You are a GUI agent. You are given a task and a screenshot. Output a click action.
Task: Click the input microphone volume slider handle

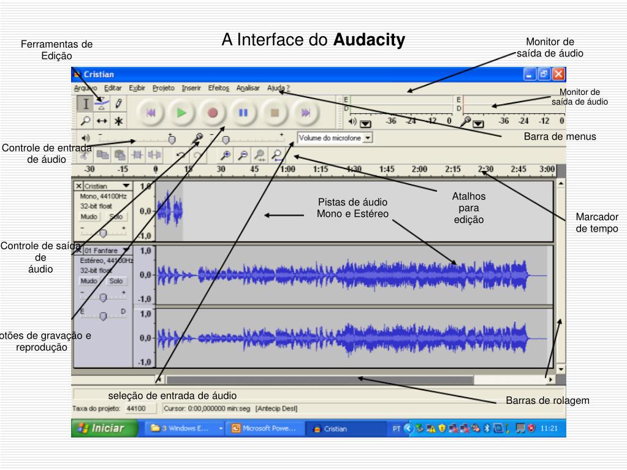[x=226, y=140]
